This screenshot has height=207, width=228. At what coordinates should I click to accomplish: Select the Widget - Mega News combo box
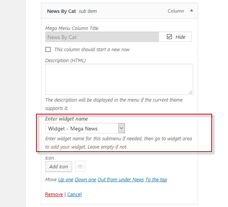(x=85, y=128)
